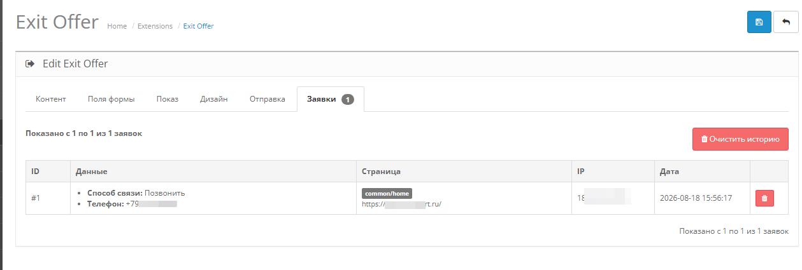Open the Extensions breadcrumb link

click(155, 26)
